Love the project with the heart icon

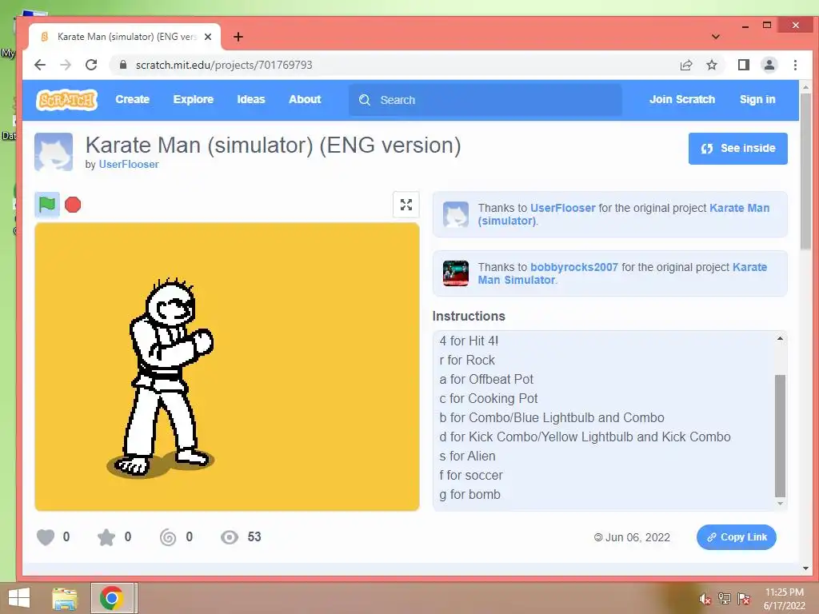pos(46,536)
